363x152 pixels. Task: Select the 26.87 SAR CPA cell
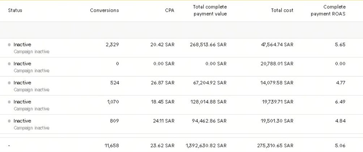(x=163, y=83)
